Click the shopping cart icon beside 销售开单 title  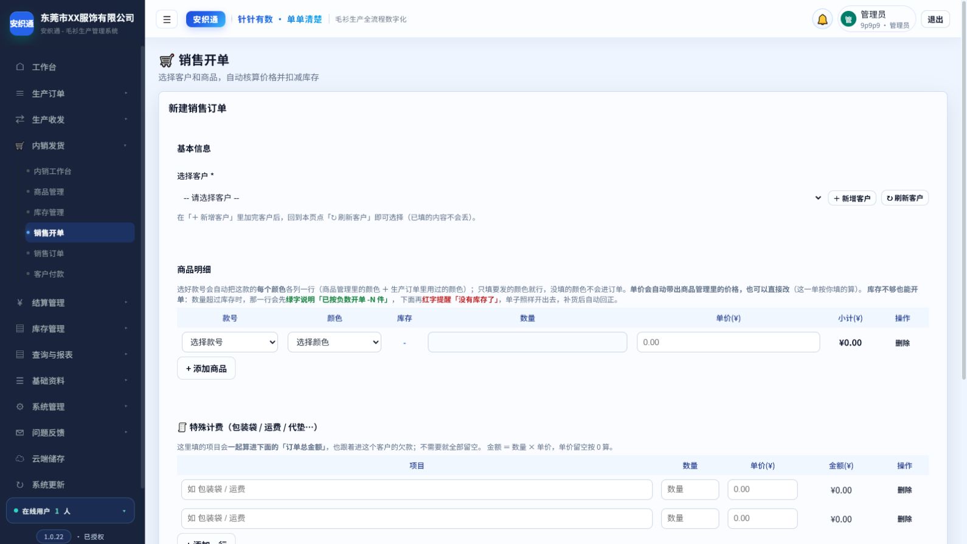coord(167,60)
